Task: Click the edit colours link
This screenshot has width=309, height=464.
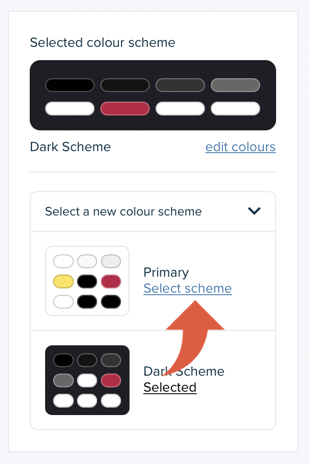Action: 240,147
